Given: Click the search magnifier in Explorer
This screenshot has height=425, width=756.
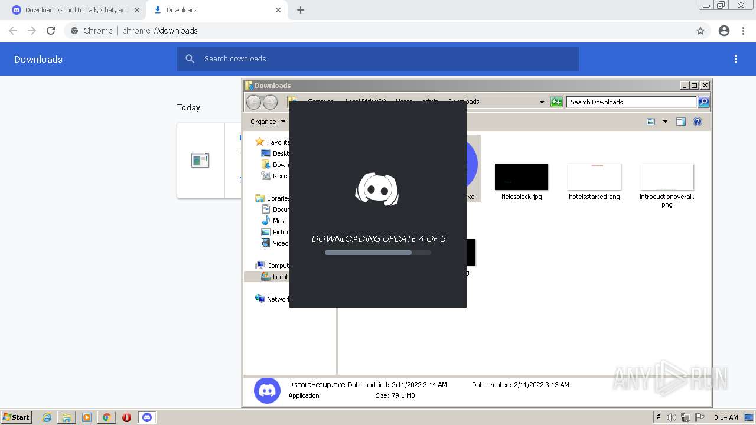Looking at the screenshot, I should coord(703,102).
